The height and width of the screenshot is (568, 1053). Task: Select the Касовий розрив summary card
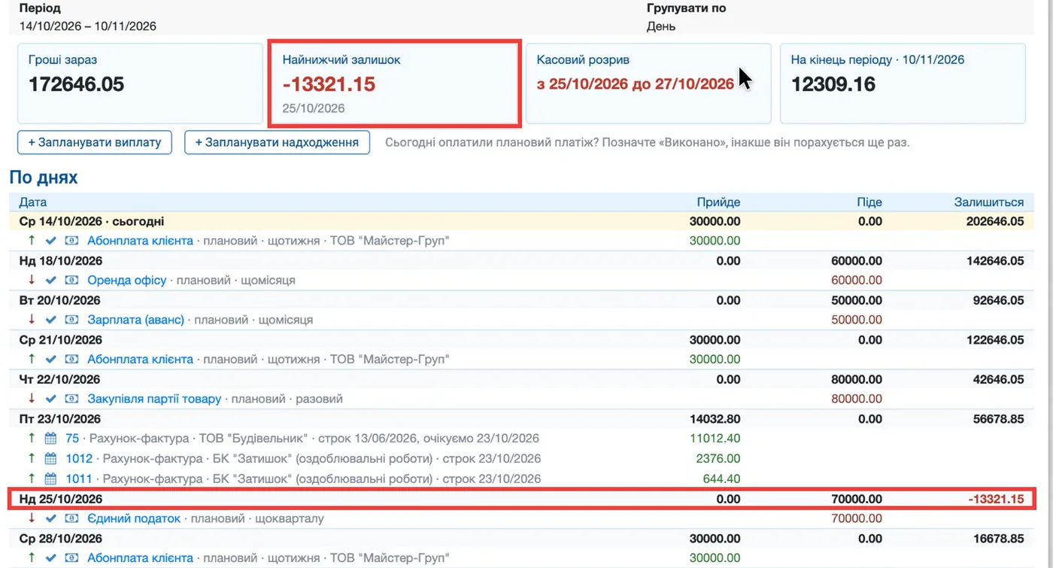point(648,84)
